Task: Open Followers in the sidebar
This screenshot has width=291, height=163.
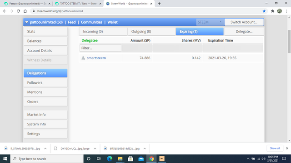Action: point(45,82)
